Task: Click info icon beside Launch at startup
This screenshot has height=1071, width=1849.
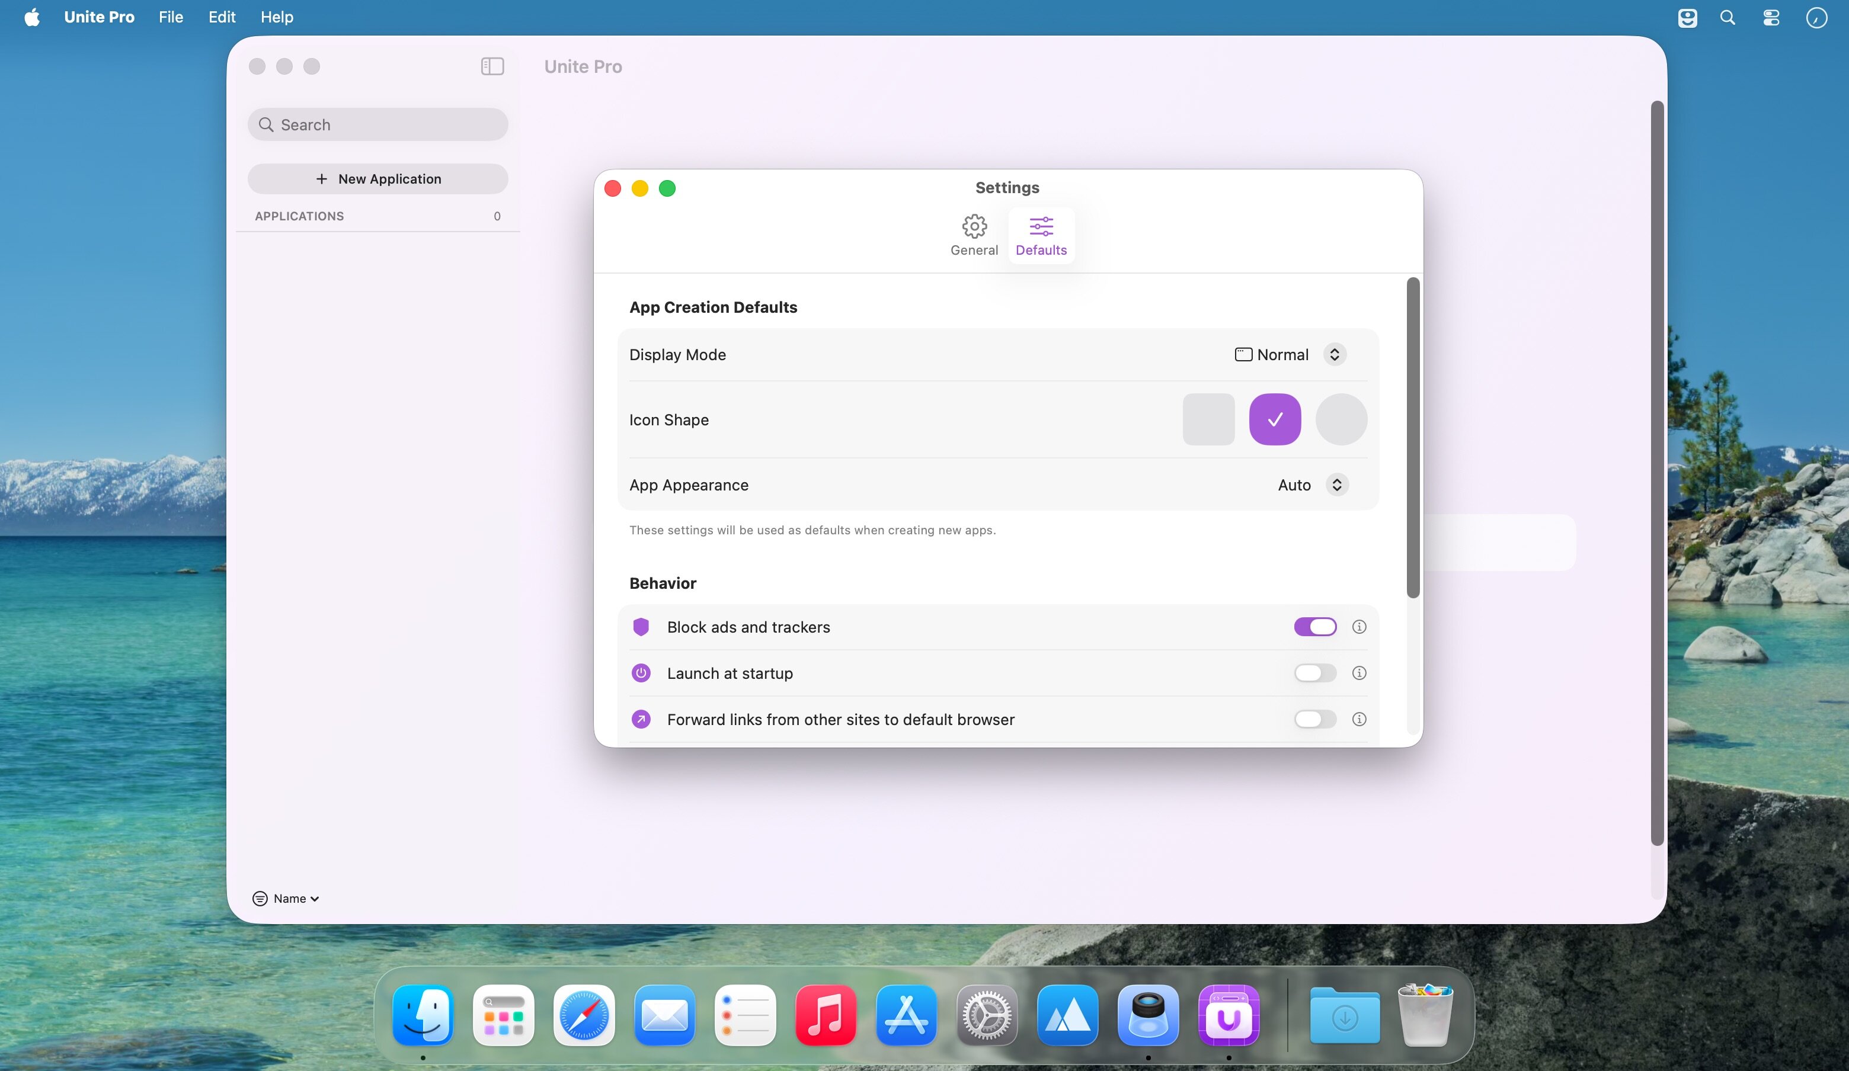Action: pyautogui.click(x=1359, y=674)
